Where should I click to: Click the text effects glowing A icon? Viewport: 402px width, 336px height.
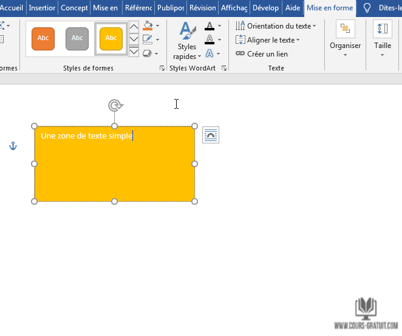pyautogui.click(x=210, y=53)
